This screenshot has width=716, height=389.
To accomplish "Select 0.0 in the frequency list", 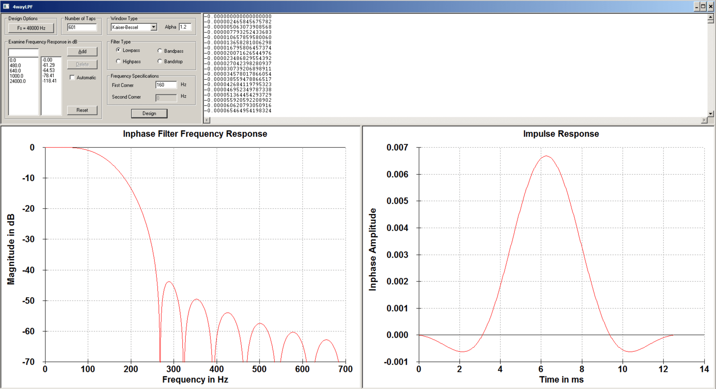I will [13, 60].
